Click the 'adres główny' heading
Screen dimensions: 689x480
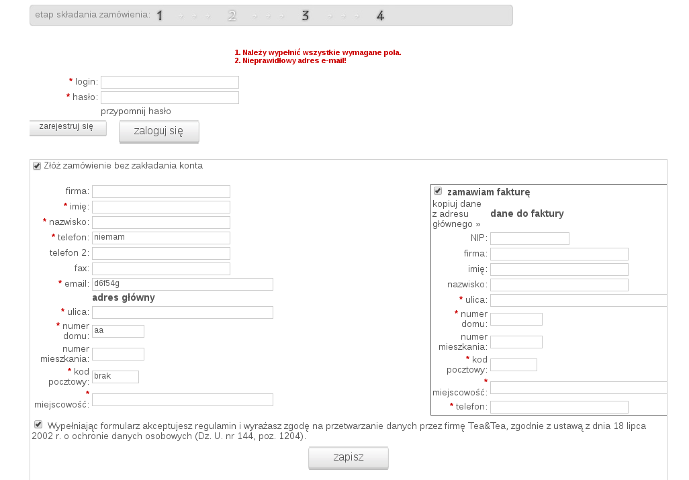pos(124,298)
